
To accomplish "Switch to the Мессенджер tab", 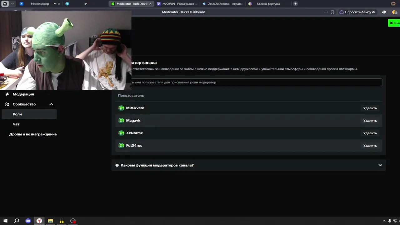I will click(40, 4).
